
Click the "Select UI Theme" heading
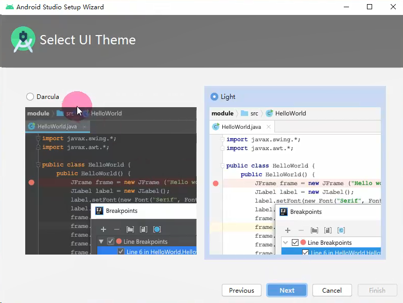coord(87,40)
